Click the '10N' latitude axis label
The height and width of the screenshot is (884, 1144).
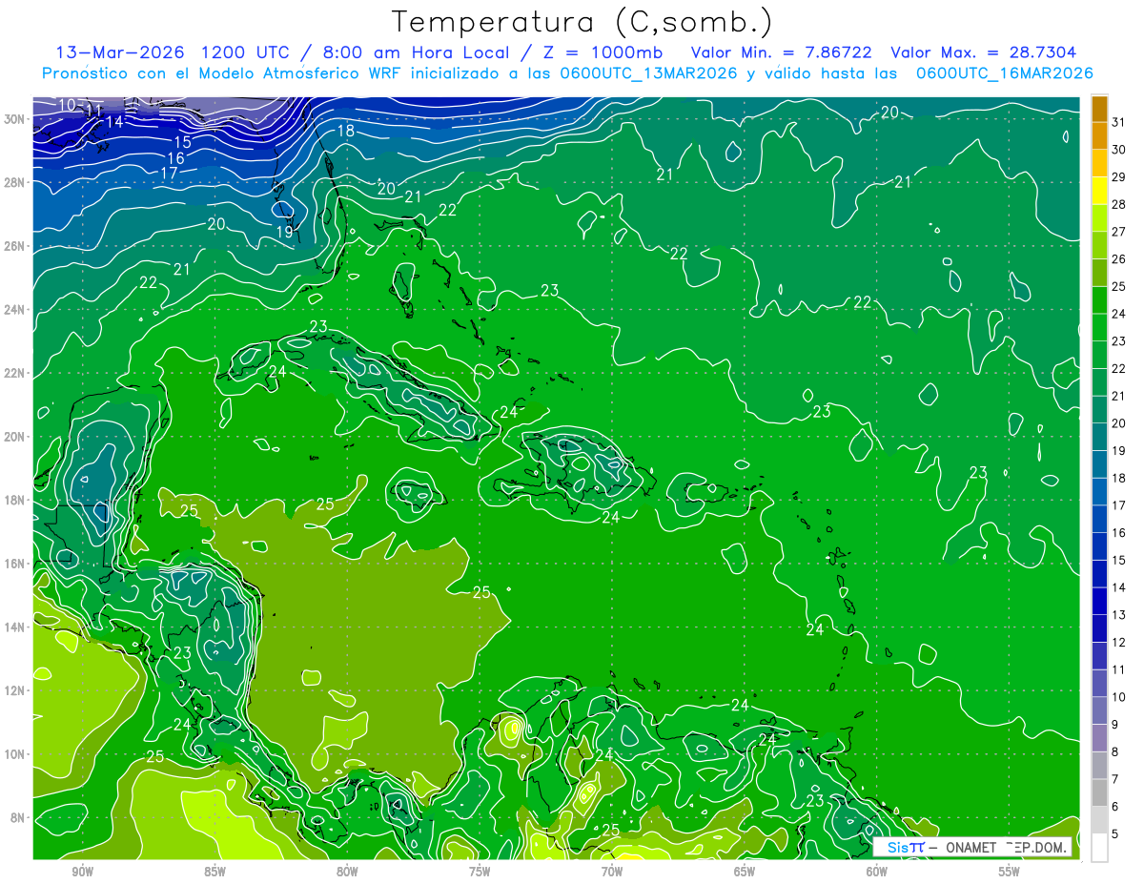[x=15, y=754]
